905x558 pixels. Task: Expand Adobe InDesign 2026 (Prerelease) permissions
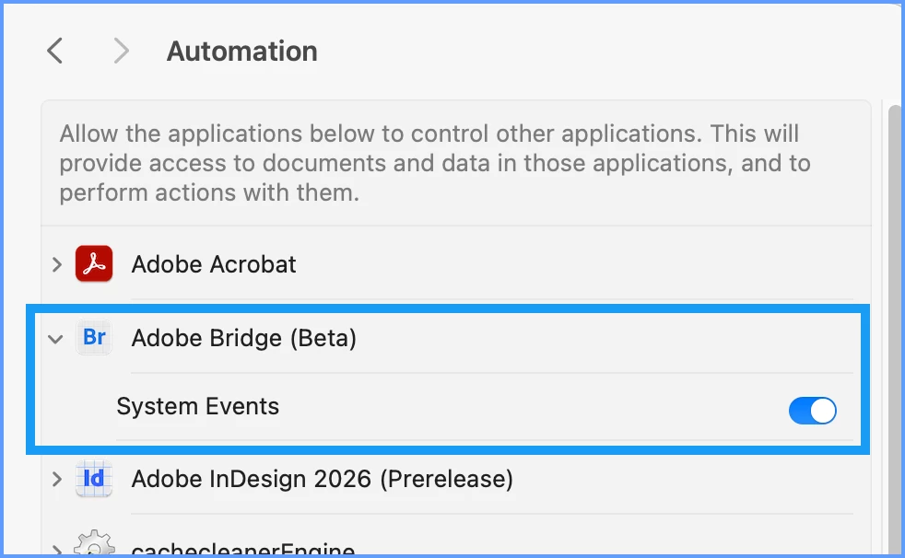point(56,479)
